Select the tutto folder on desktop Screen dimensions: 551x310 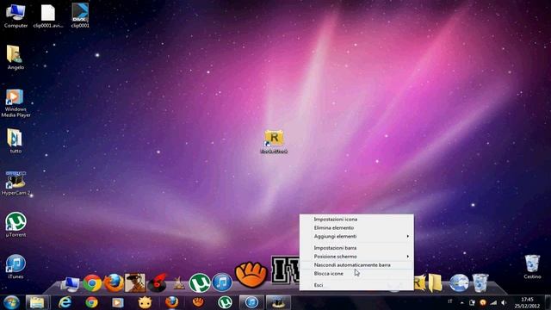15,141
